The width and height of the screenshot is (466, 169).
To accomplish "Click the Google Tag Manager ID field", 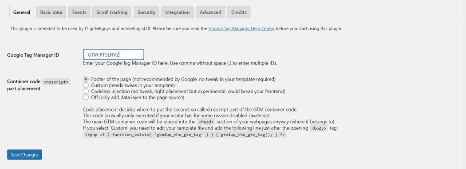I will point(114,54).
